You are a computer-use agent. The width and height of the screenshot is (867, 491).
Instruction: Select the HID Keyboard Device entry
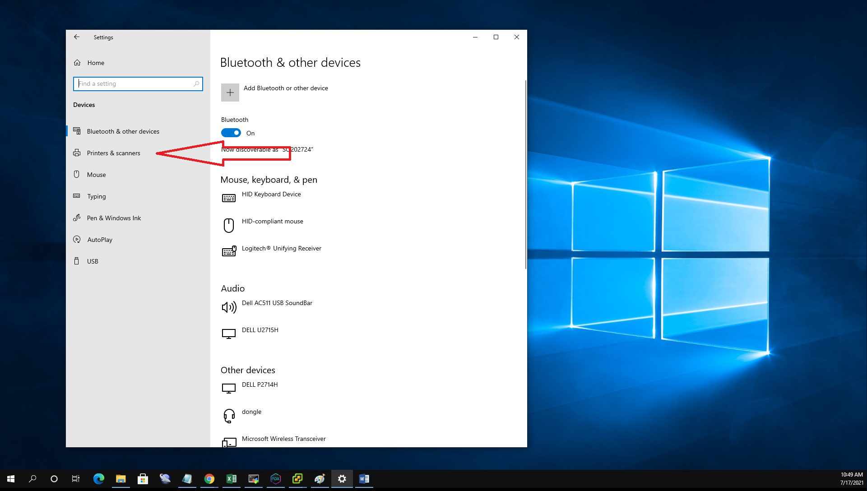click(x=271, y=195)
